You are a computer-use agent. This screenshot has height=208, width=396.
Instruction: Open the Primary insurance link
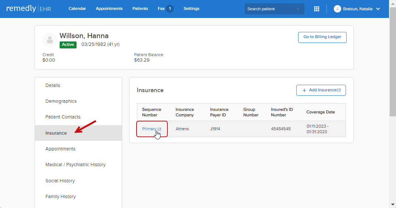point(149,129)
